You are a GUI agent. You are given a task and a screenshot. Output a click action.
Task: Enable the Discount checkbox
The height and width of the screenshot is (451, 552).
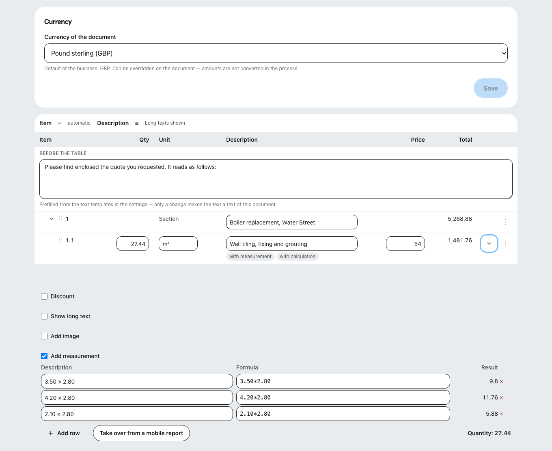coord(44,296)
